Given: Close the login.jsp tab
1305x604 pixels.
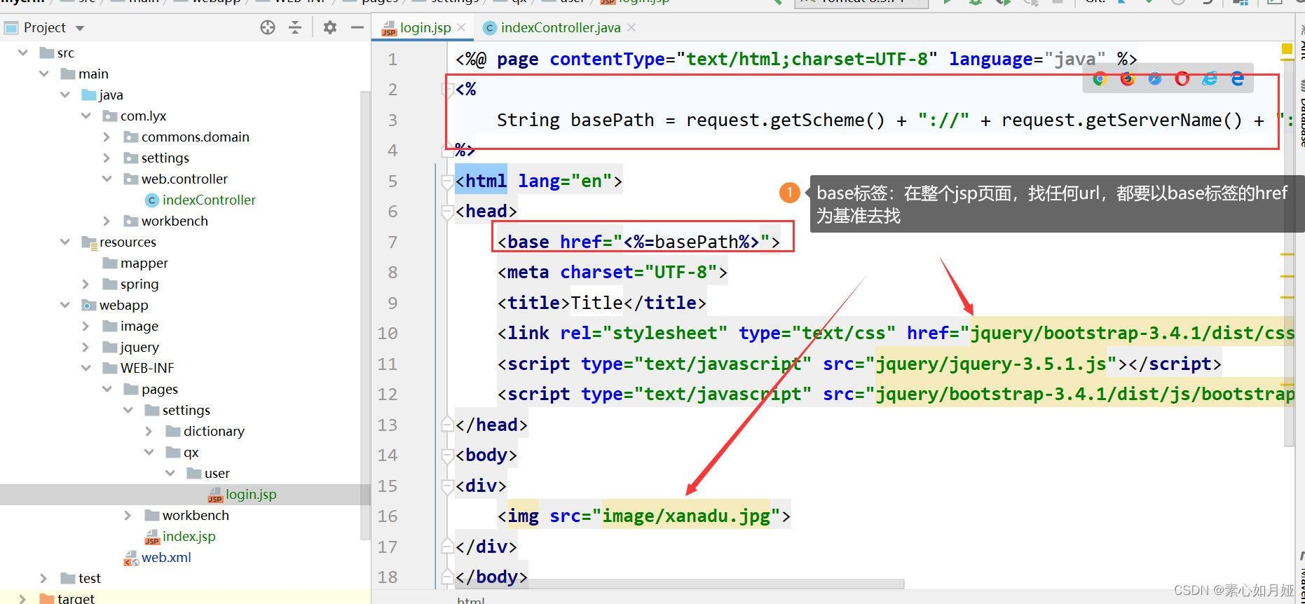Looking at the screenshot, I should point(461,27).
